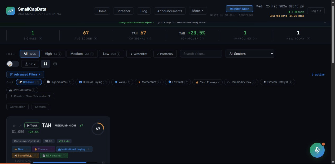Open the floating microphone voice assistant
The image size is (335, 164).
click(x=317, y=150)
